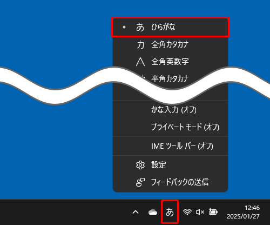Screen dimensions: 270x225
Task: Toggle プライベート モード (オフ)
Action: (x=170, y=127)
